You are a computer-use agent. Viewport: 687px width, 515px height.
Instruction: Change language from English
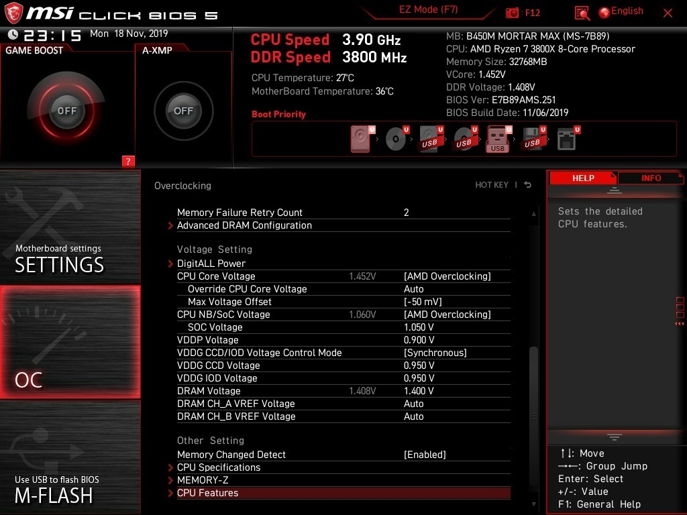[x=627, y=11]
